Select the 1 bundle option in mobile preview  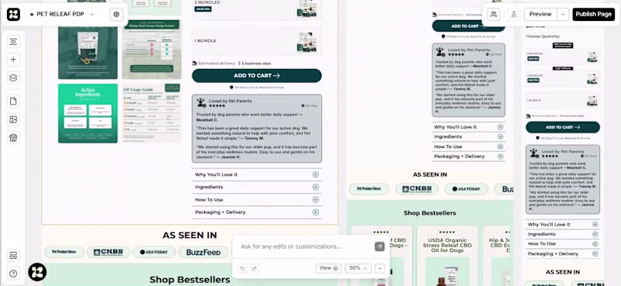pyautogui.click(x=563, y=101)
